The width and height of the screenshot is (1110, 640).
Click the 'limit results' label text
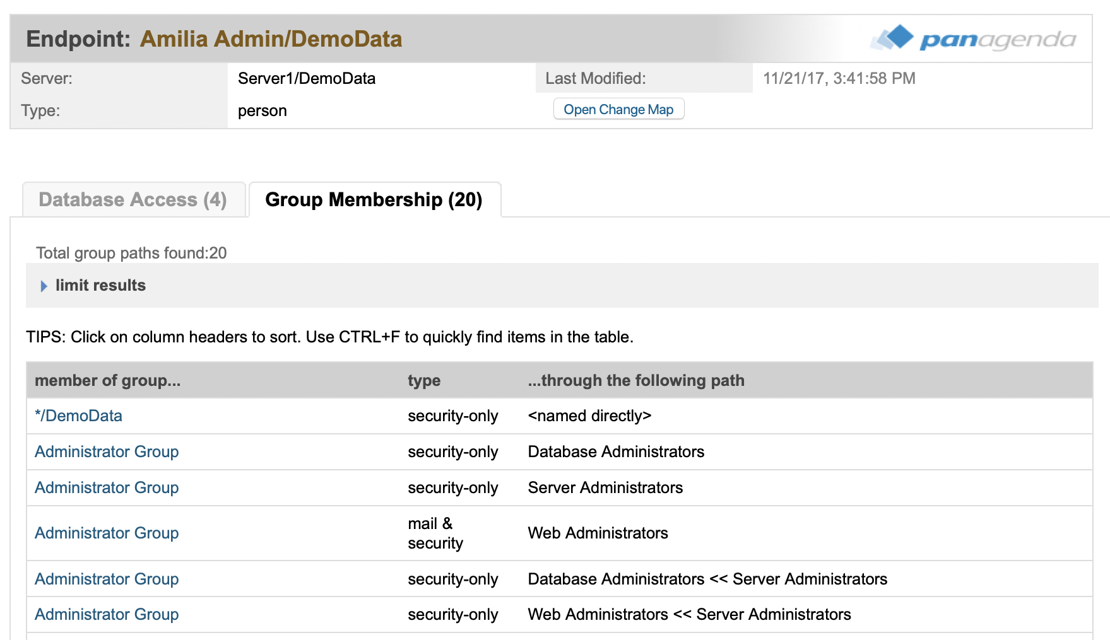point(100,286)
